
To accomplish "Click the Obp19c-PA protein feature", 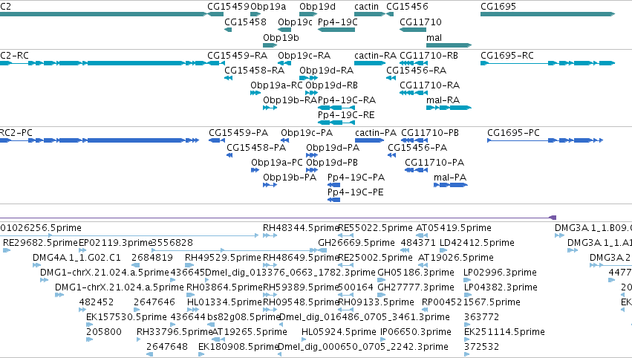I will pos(285,140).
